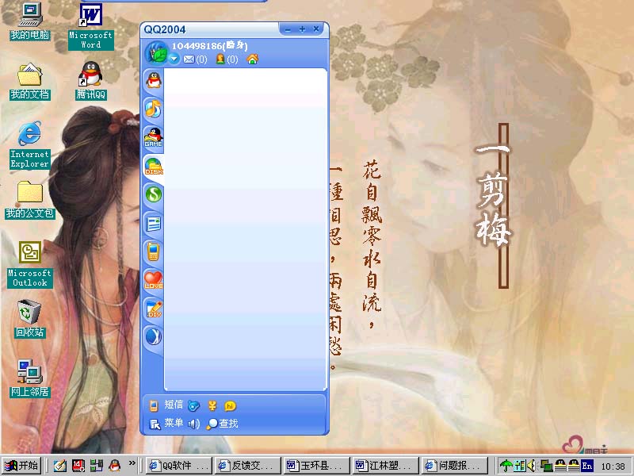634x476 pixels.
Task: Select the 我的电脑 desktop icon
Action: click(x=30, y=21)
